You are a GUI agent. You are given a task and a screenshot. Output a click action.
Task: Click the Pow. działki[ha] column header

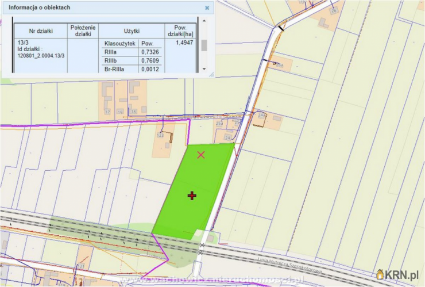click(180, 30)
